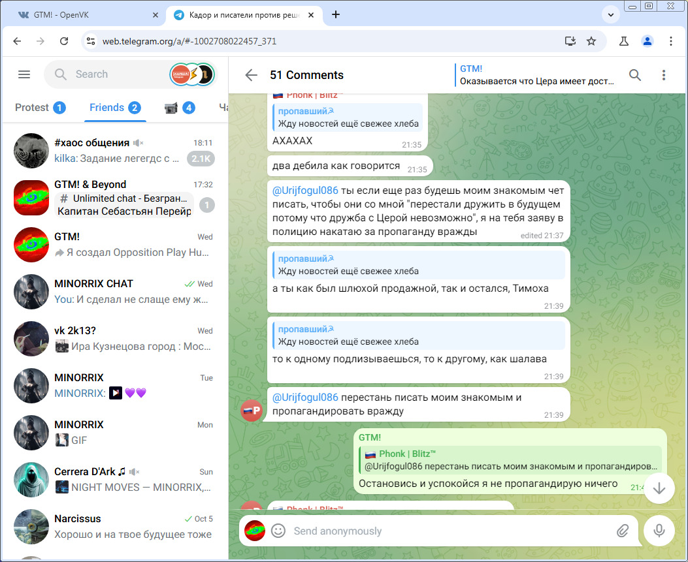Open the MINORRIX CHAT conversation

[114, 292]
